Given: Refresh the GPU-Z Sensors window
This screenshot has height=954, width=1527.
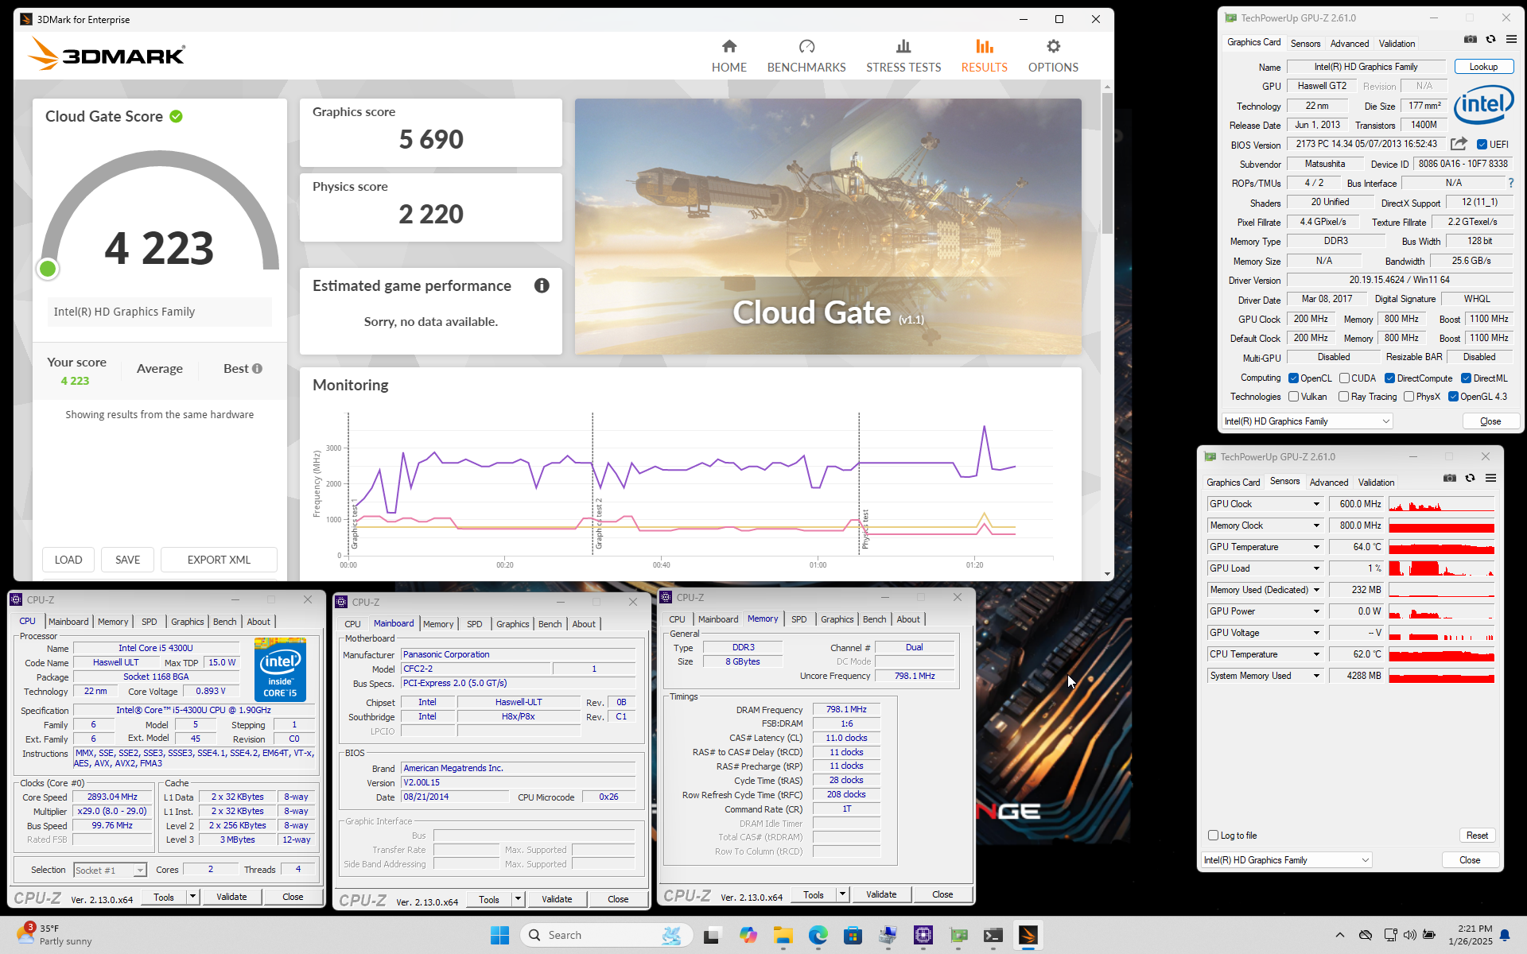Looking at the screenshot, I should coord(1471,479).
